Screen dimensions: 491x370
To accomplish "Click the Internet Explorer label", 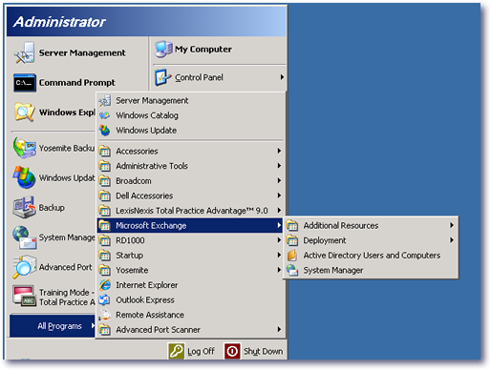I will 147,285.
